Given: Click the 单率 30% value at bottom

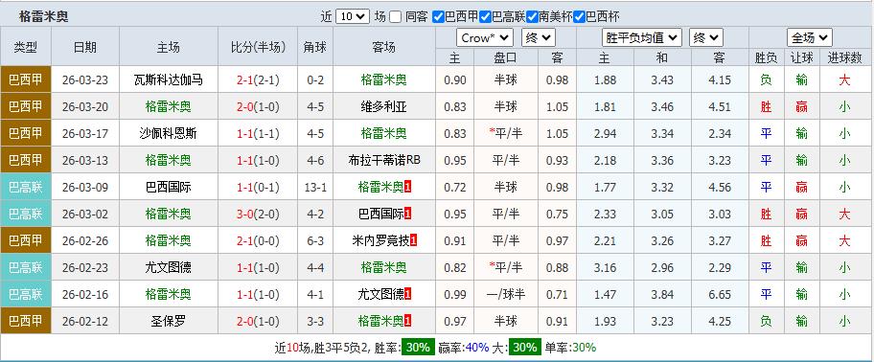Looking at the screenshot, I should click(585, 348).
